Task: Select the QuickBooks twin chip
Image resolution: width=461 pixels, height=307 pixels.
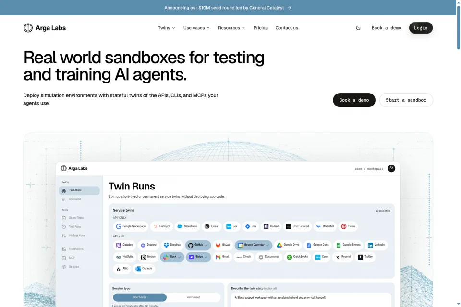Action: [x=297, y=257]
